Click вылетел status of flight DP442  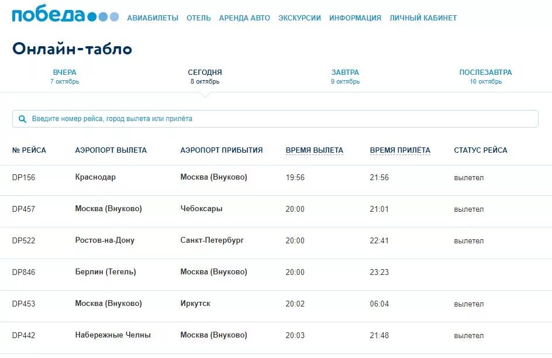tap(469, 336)
